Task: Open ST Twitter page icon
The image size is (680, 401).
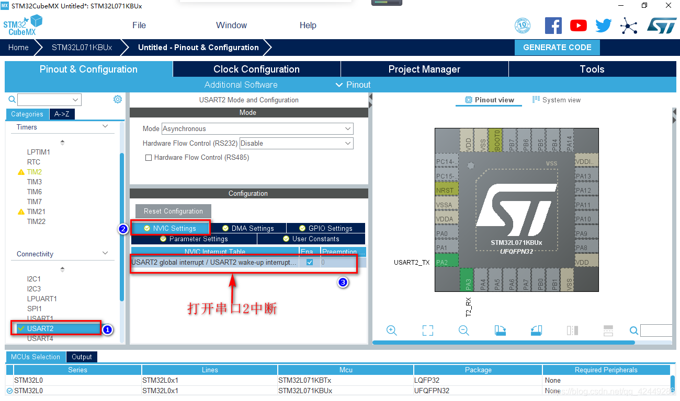Action: tap(603, 25)
